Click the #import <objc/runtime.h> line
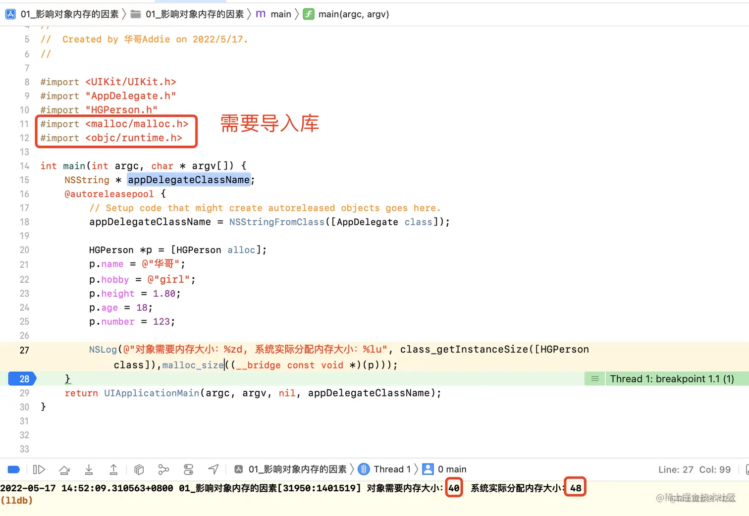The image size is (749, 516). pos(111,138)
